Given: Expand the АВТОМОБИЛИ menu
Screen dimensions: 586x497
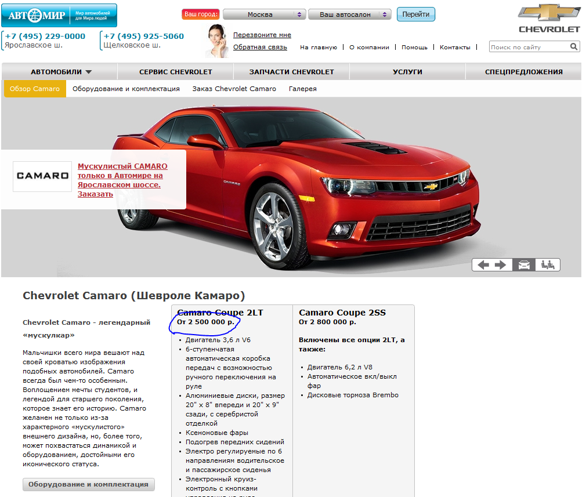Looking at the screenshot, I should tap(62, 72).
